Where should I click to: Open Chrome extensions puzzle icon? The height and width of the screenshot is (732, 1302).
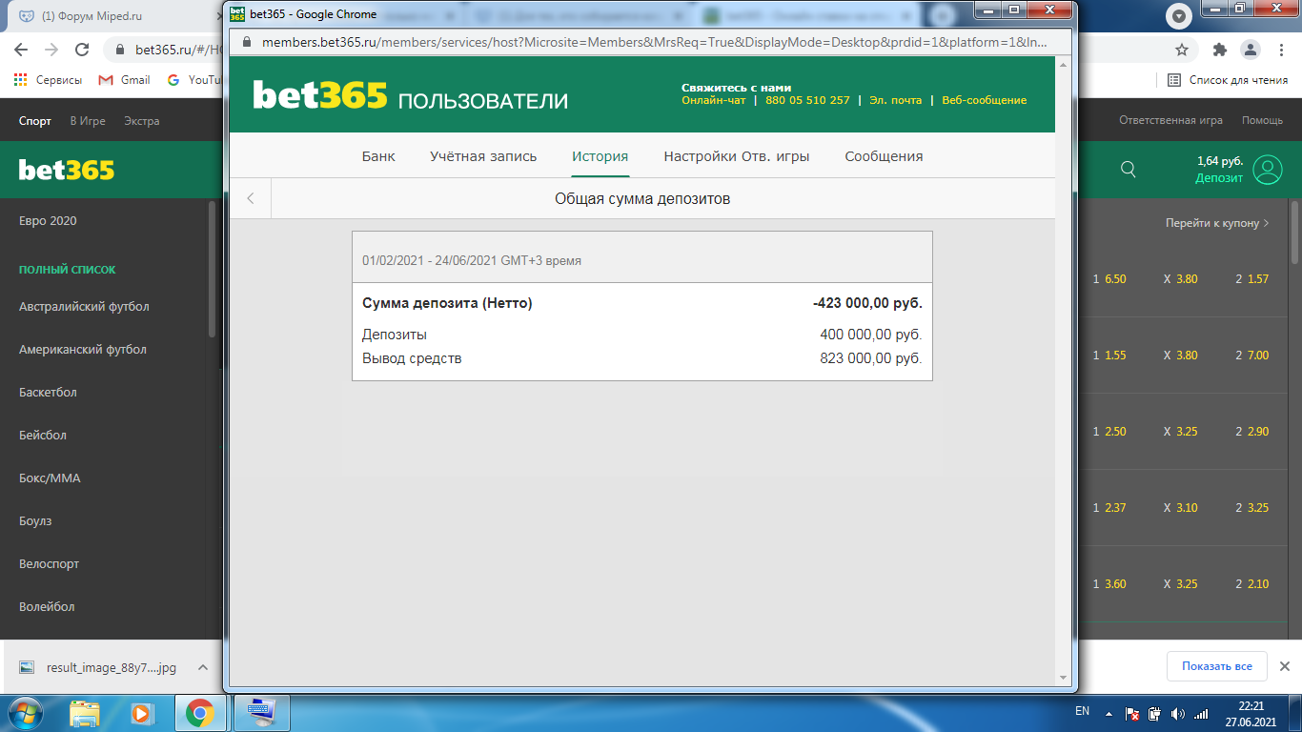[1219, 50]
